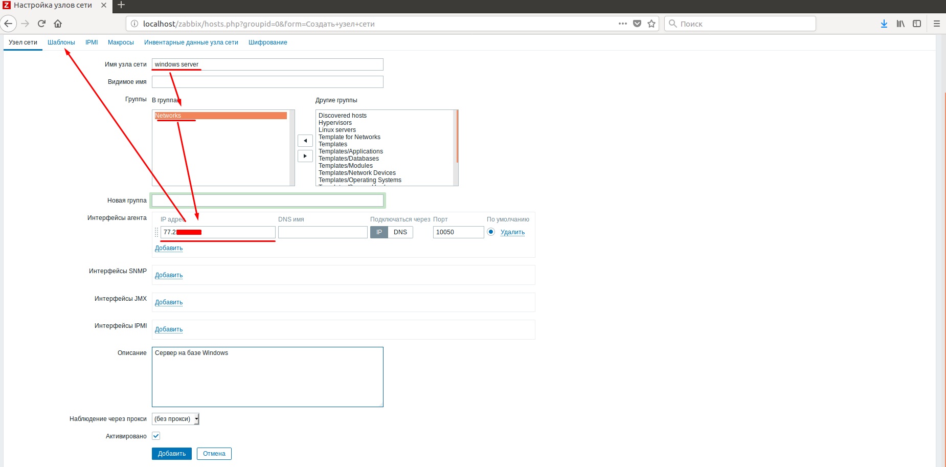Click the Отмена button
Viewport: 946px width, 467px height.
click(x=214, y=454)
